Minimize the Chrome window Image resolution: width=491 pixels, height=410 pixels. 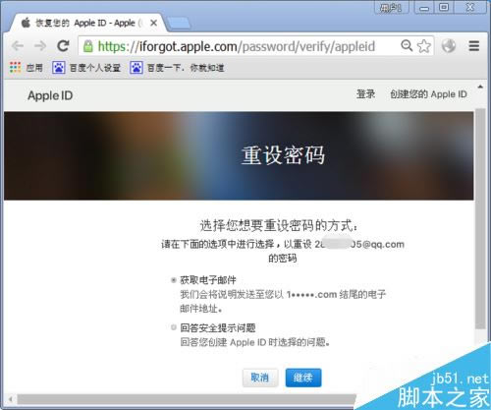pyautogui.click(x=424, y=7)
